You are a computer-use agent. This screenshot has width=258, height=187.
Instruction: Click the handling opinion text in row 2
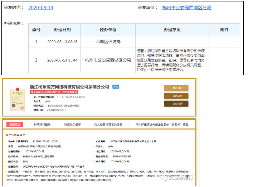(x=171, y=60)
